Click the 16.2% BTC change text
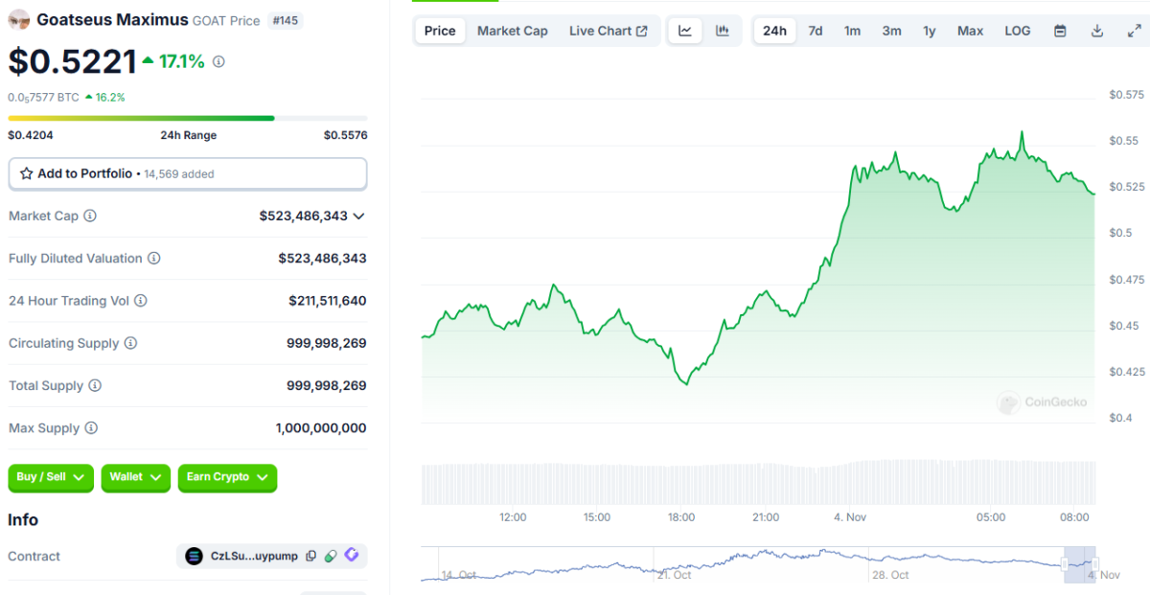Screen dimensions: 1150x595 (x=110, y=97)
